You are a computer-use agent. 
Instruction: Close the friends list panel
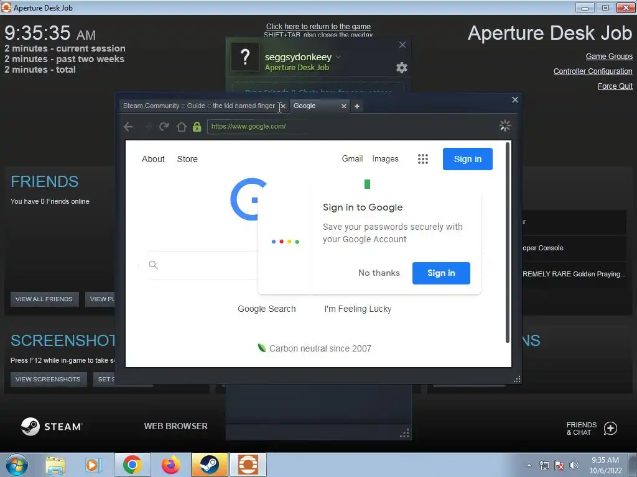pos(402,45)
